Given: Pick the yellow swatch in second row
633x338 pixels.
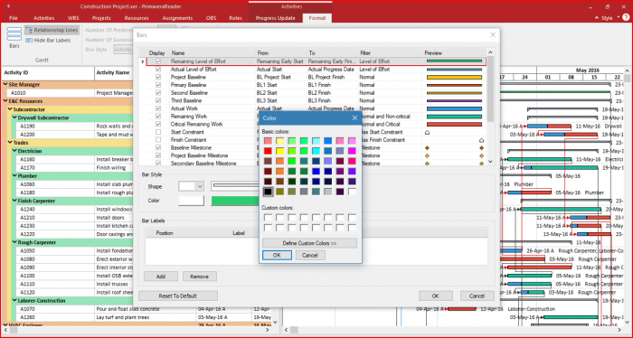Looking at the screenshot, I should point(279,151).
